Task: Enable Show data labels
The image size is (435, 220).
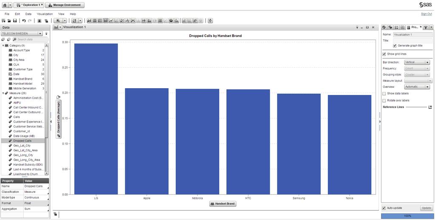Action: [384, 94]
